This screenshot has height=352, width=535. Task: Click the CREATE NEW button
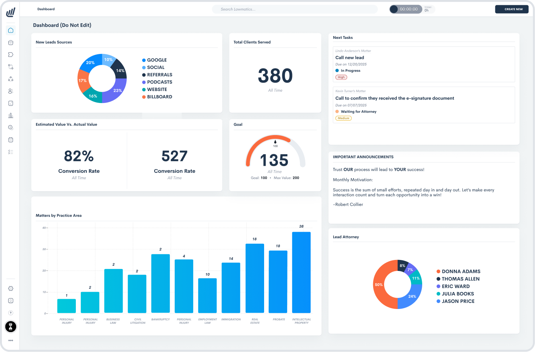coord(512,9)
